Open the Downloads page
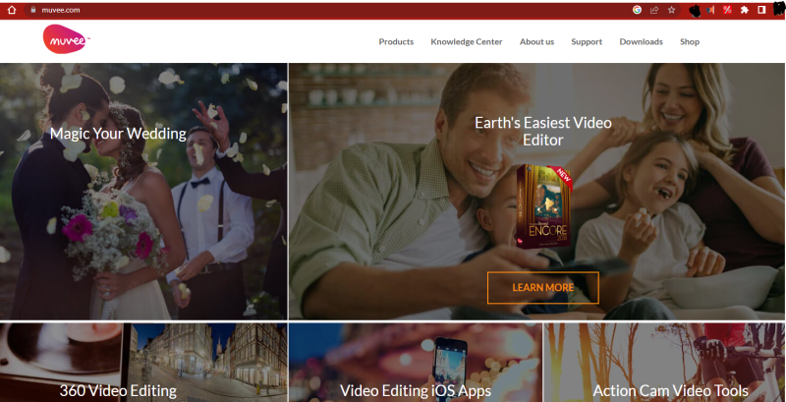Image resolution: width=786 pixels, height=402 pixels. [x=641, y=42]
